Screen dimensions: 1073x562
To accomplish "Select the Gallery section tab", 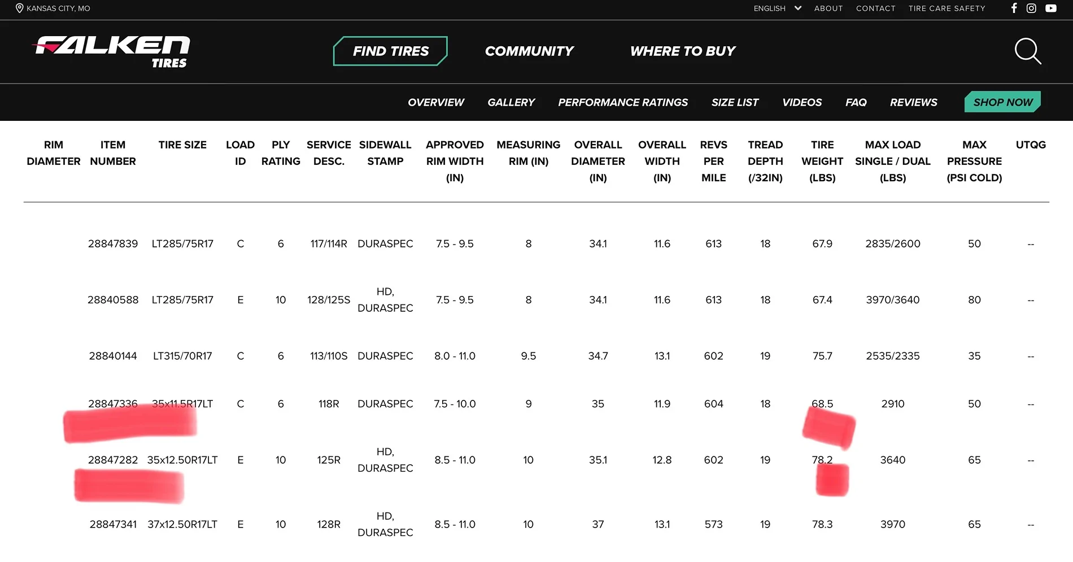I will [x=511, y=102].
